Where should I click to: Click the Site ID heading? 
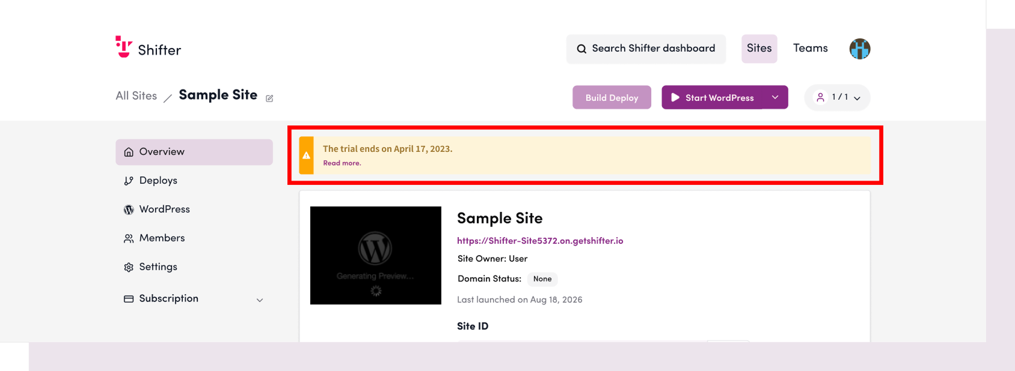coord(473,327)
